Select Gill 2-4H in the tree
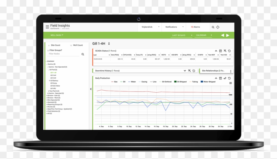 pyautogui.click(x=53, y=75)
